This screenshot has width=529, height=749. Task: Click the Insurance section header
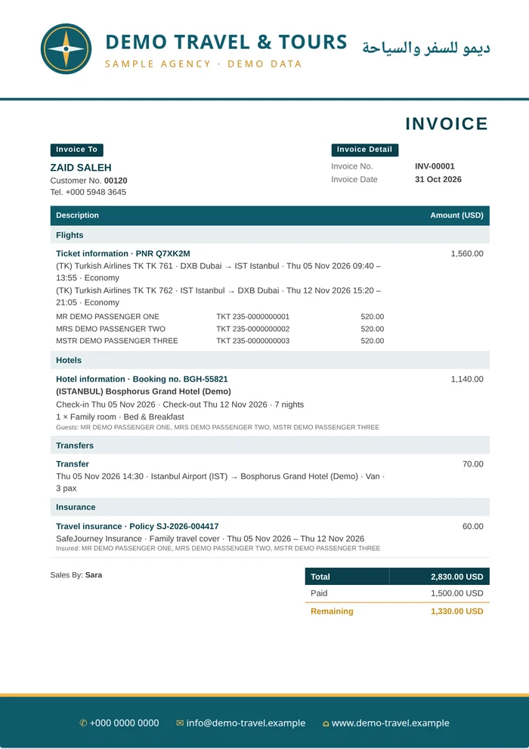tap(270, 507)
